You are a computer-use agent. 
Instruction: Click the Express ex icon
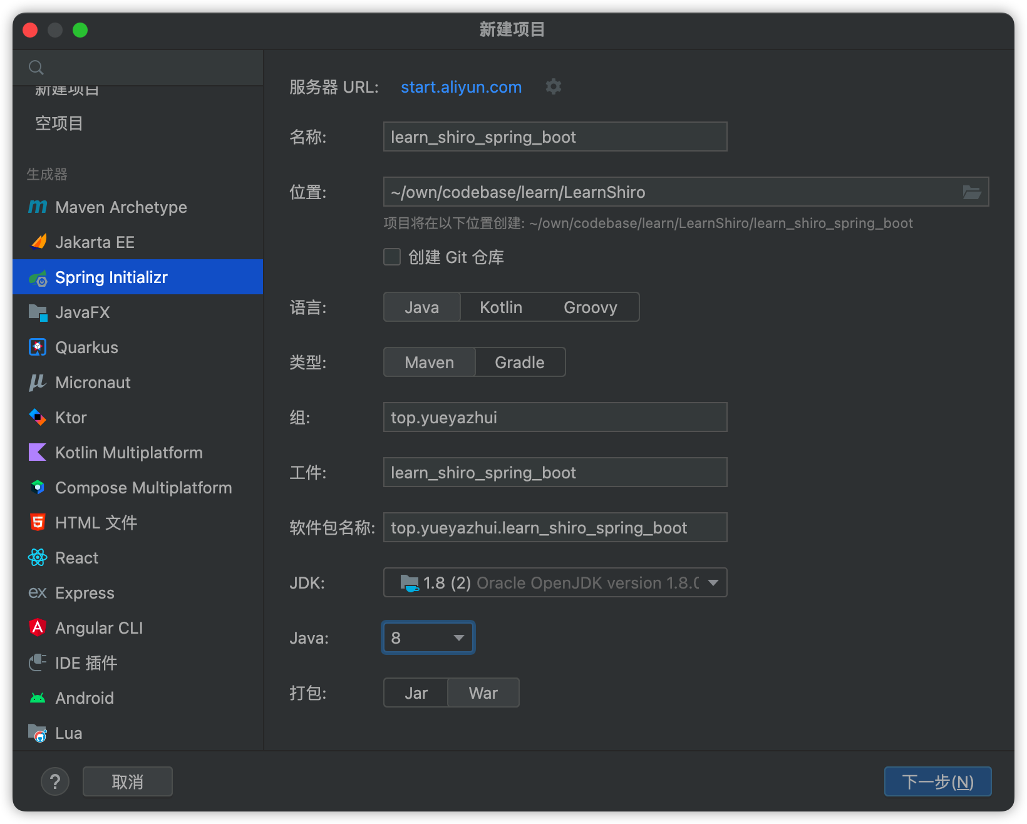click(x=38, y=592)
